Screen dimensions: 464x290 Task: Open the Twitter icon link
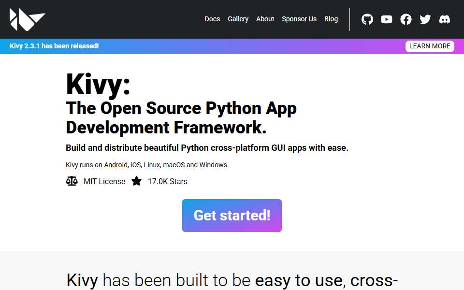(x=425, y=19)
